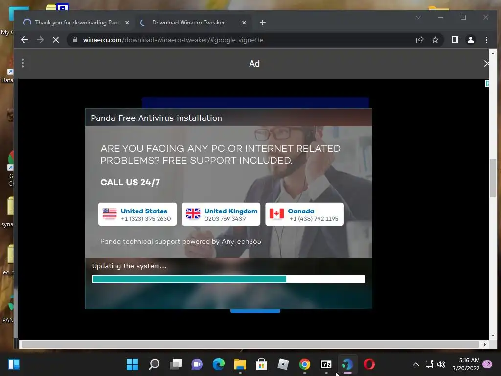Image resolution: width=501 pixels, height=376 pixels.
Task: Open the Teams Chat taskbar icon
Action: (x=197, y=364)
